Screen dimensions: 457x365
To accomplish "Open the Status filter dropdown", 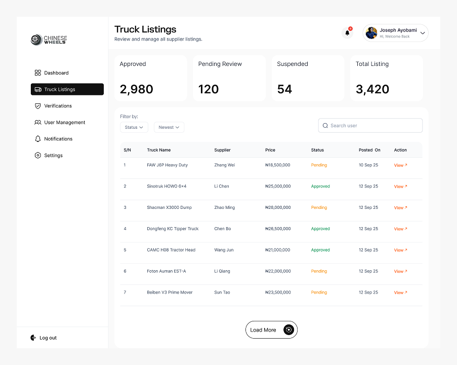I will [134, 127].
